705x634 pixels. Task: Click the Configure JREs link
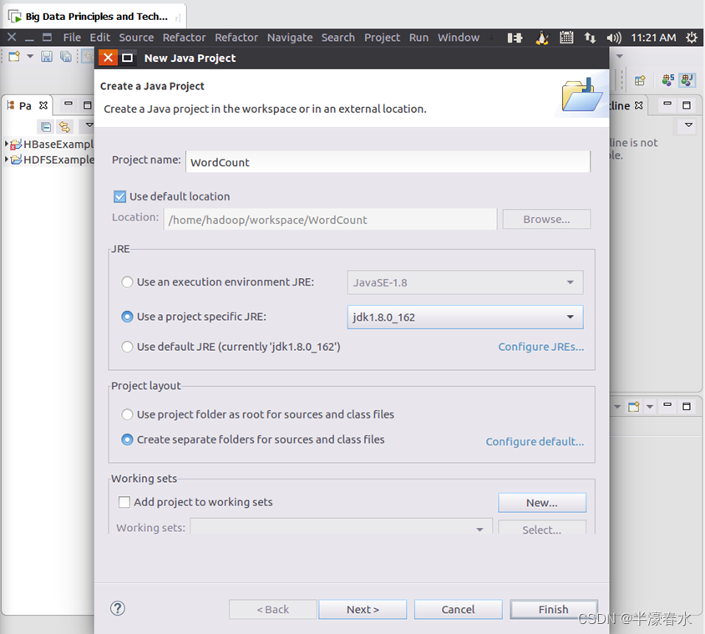pos(540,347)
